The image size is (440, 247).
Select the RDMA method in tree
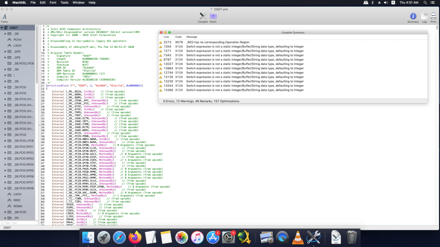(x=18, y=206)
